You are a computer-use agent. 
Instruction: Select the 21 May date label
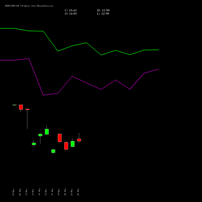click(72, 192)
